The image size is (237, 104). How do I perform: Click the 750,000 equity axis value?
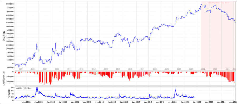tap(10, 8)
